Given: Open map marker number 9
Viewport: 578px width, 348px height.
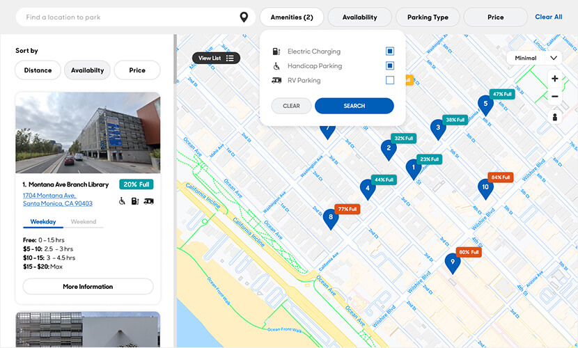Looking at the screenshot, I should point(453,262).
